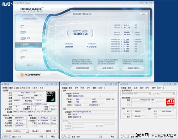This screenshot has height=139, width=178.
Task: Switch to 显卡 tab in the processor CPU-Z window
Action: point(35,88)
